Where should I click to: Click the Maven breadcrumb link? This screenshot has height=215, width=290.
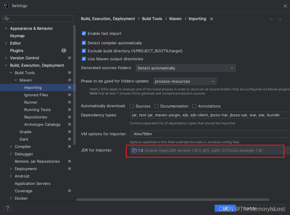(x=175, y=19)
